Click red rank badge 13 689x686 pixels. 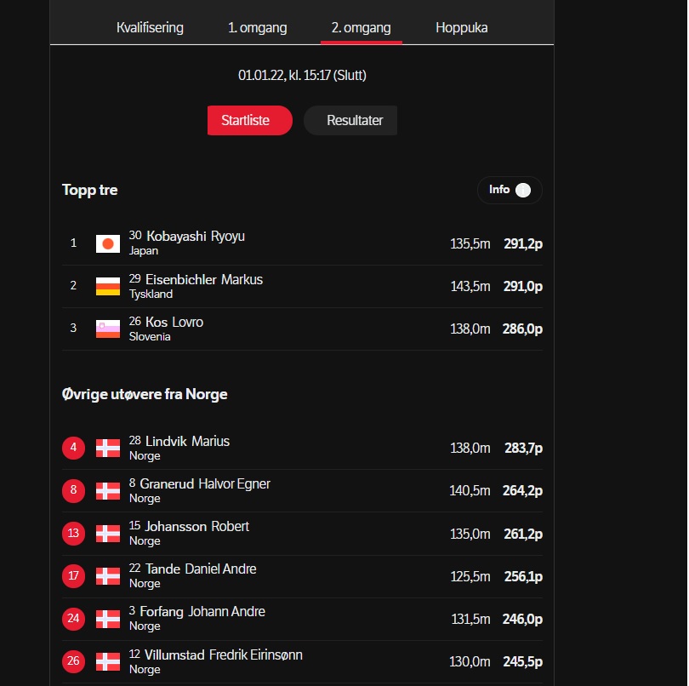(x=73, y=534)
